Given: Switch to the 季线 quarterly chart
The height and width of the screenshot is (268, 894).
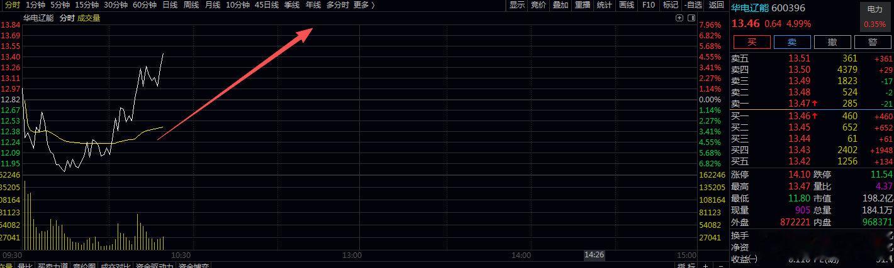Looking at the screenshot, I should point(292,5).
